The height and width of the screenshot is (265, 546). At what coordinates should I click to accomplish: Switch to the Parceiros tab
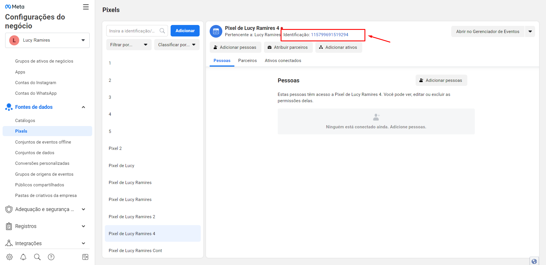tap(247, 61)
